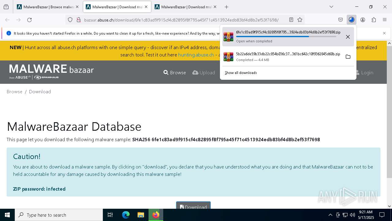Show all downloads
The height and width of the screenshot is (221, 392).
(241, 73)
